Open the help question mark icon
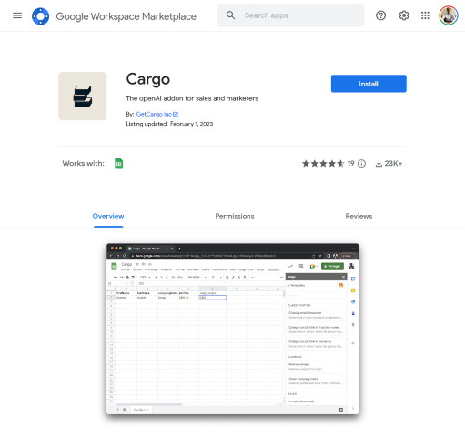The height and width of the screenshot is (437, 465). pyautogui.click(x=380, y=15)
